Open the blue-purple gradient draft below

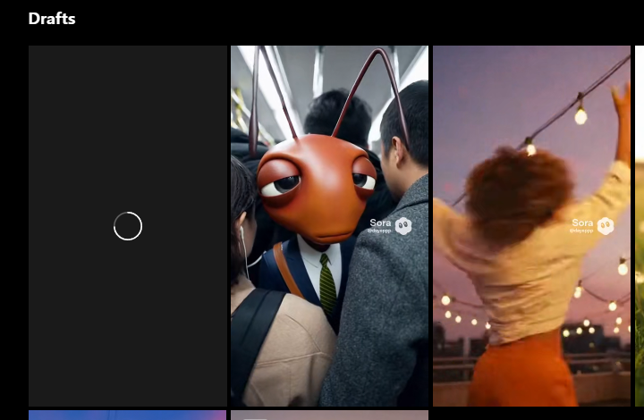128,415
